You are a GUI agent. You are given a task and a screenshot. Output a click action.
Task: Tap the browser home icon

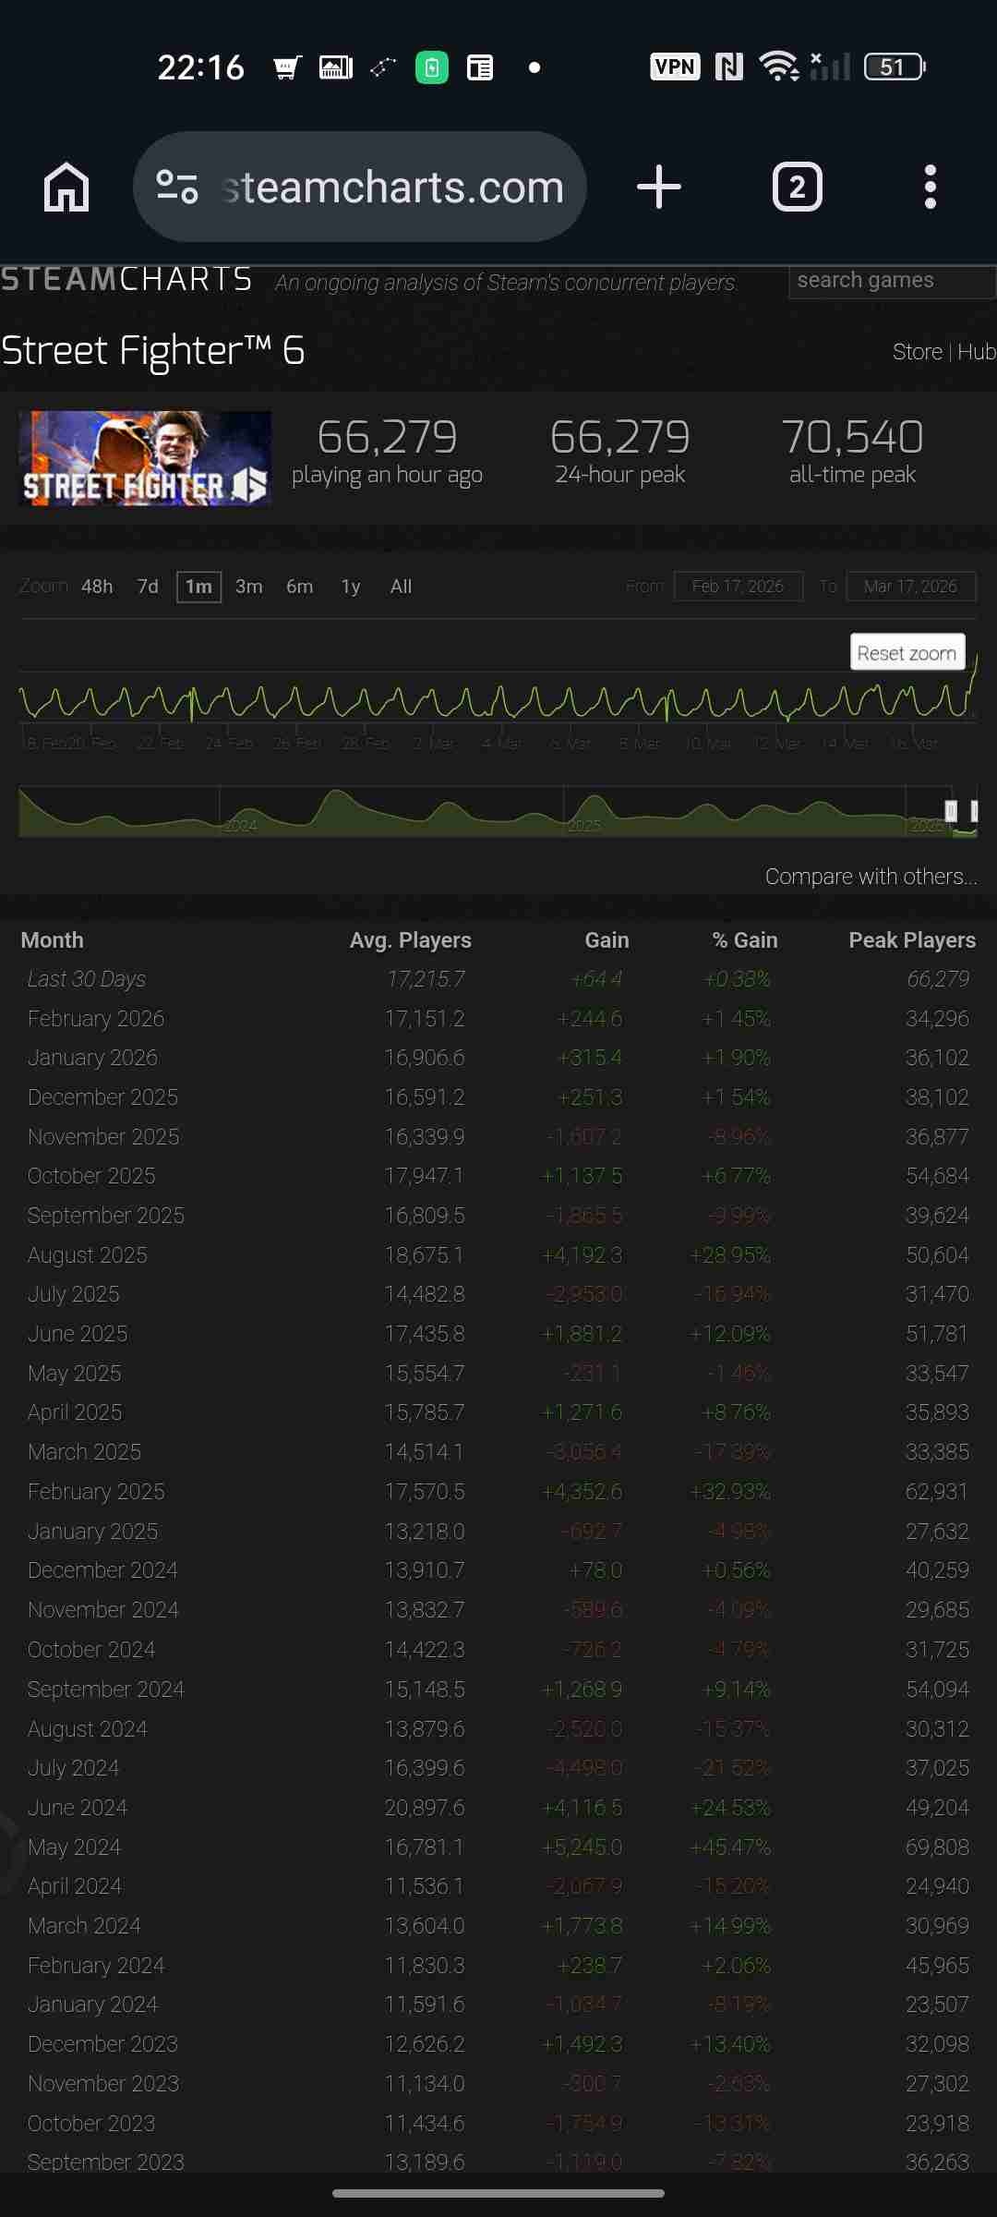pos(66,188)
